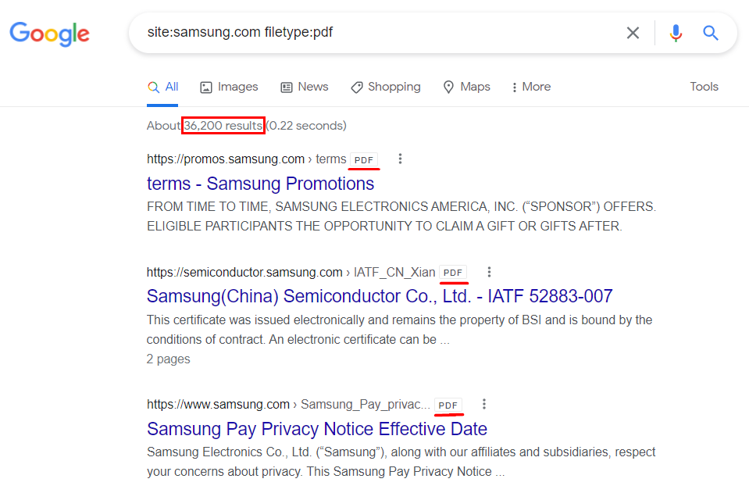Click the News tab newspaper icon
This screenshot has height=493, width=749.
pyautogui.click(x=285, y=87)
